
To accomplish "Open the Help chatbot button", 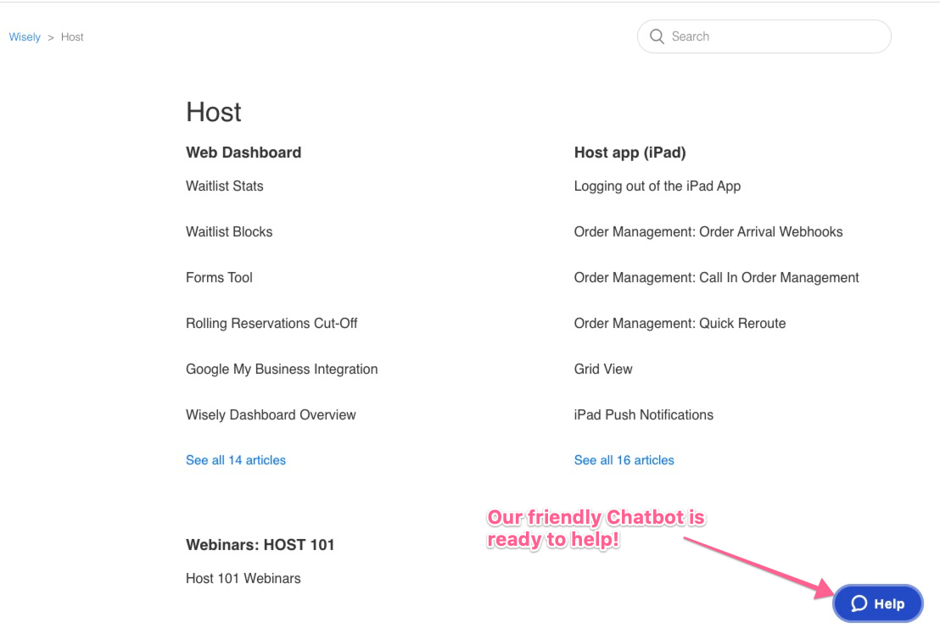I will point(878,603).
